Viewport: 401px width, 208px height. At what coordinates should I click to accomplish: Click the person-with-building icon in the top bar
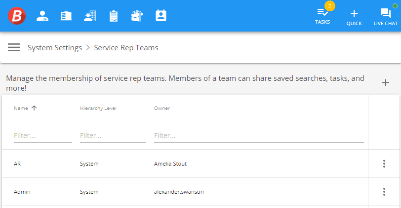pos(90,16)
